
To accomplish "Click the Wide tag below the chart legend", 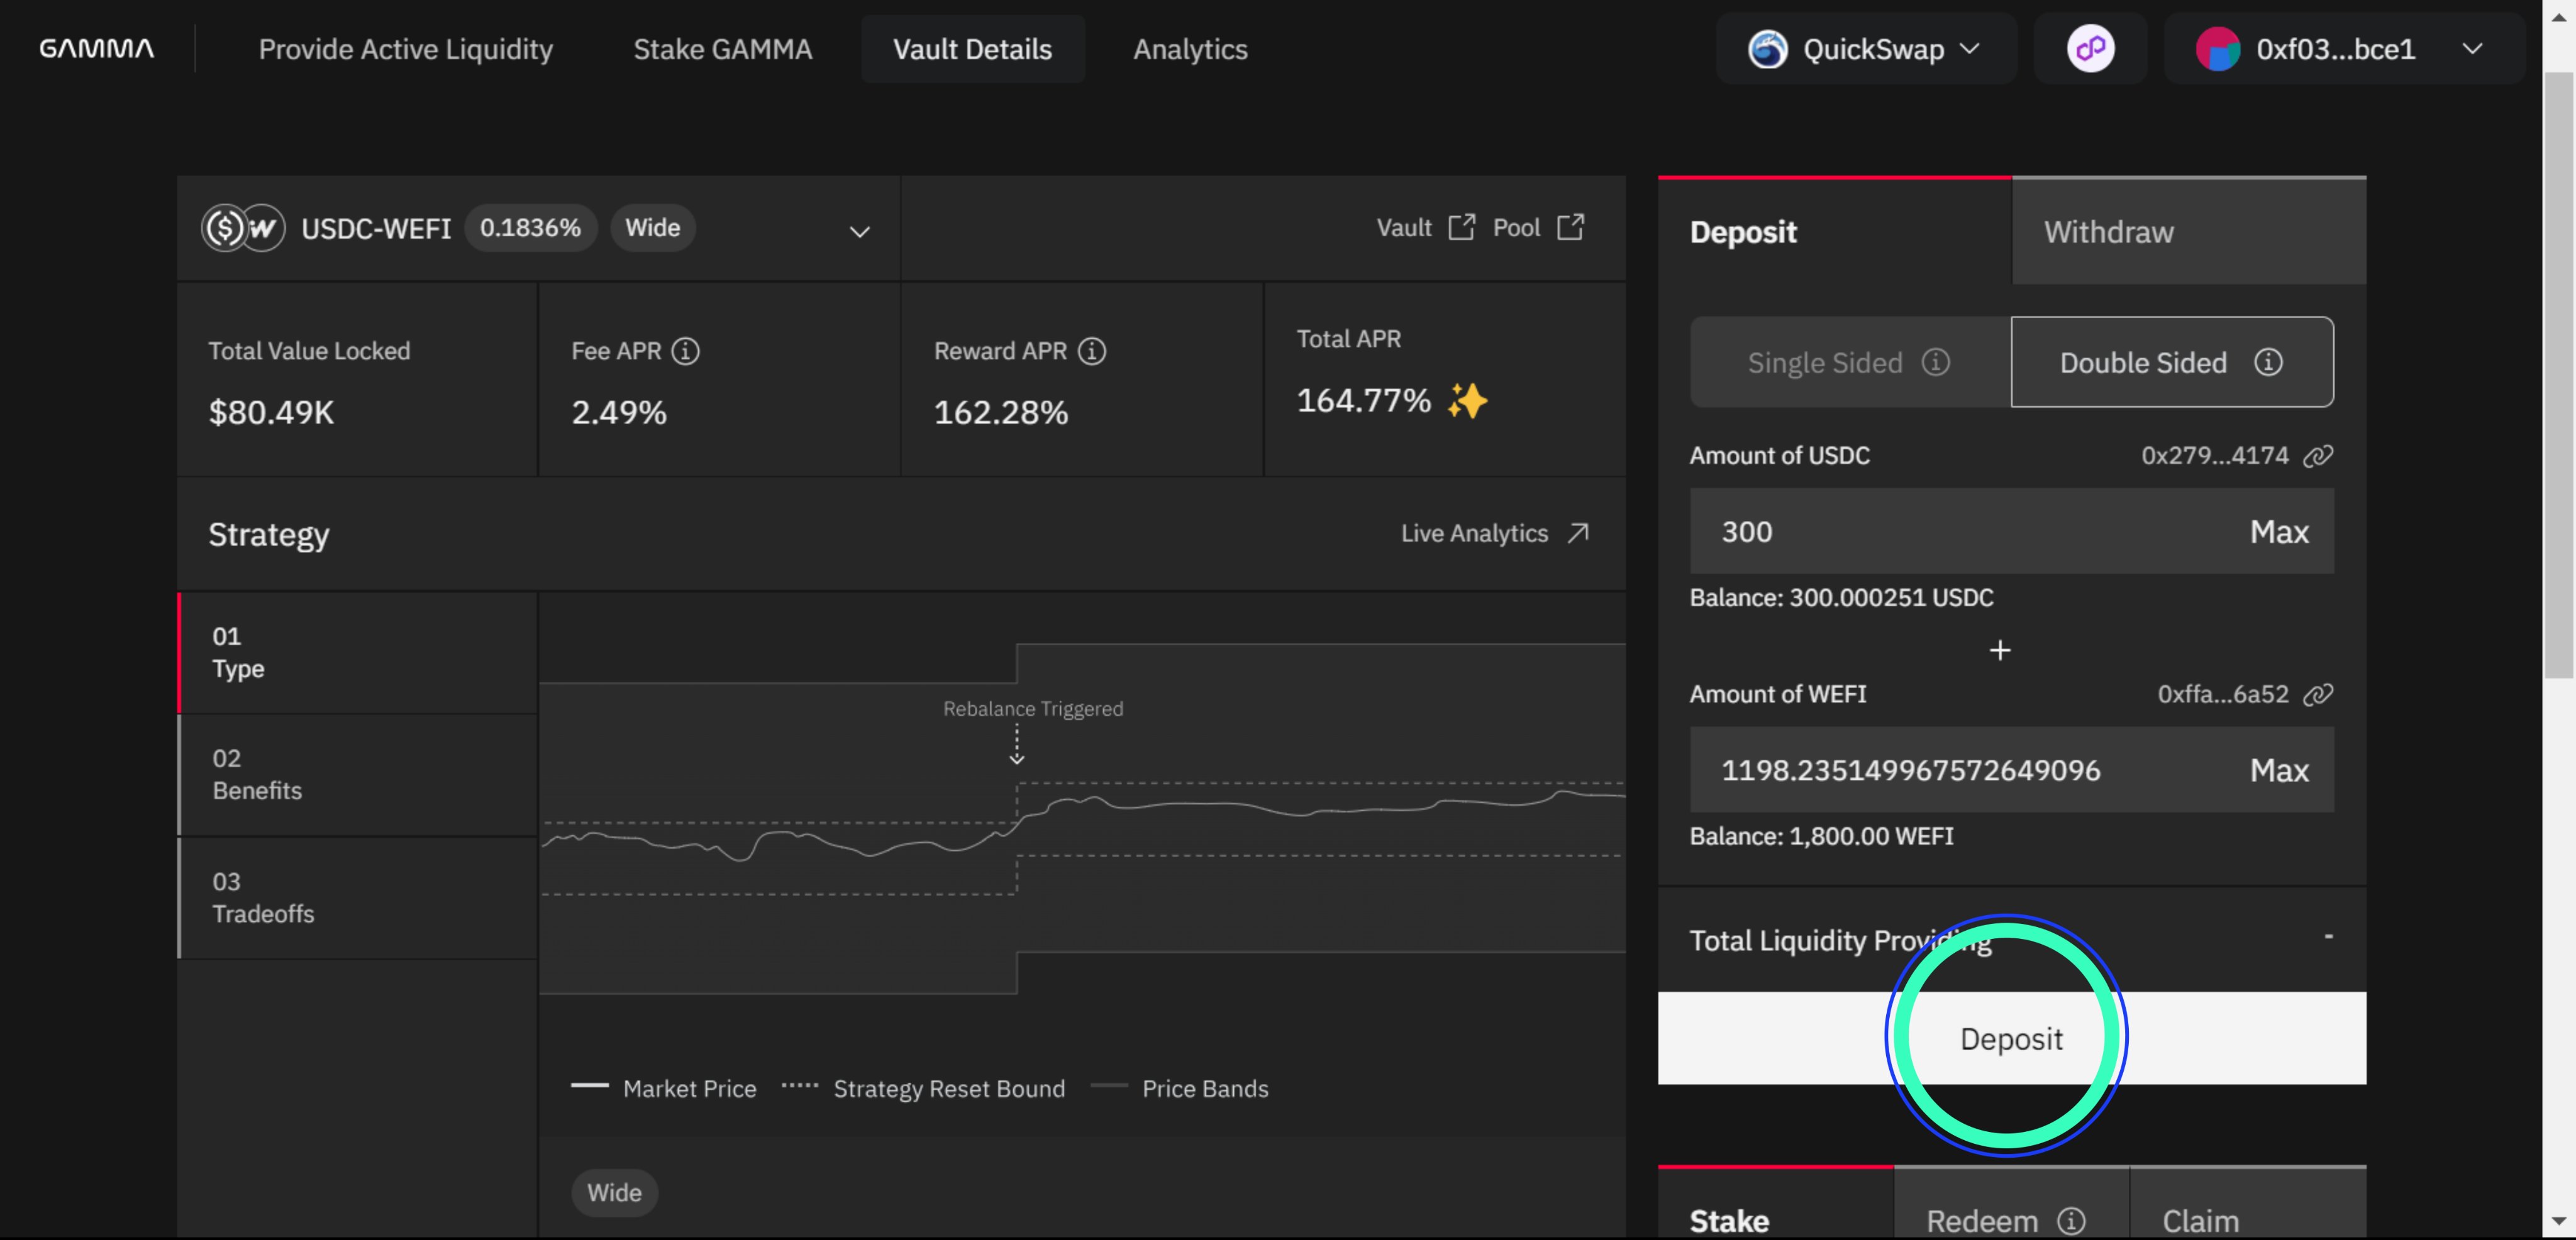I will (x=614, y=1193).
